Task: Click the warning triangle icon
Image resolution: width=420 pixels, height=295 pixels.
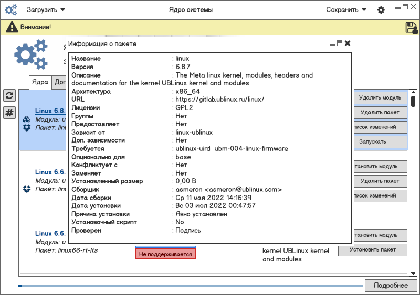Action: (x=12, y=27)
